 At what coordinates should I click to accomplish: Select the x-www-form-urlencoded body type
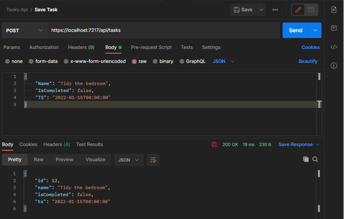95,61
